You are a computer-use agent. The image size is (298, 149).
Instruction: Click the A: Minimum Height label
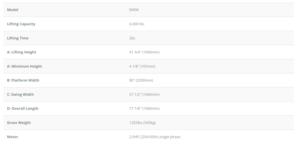(x=24, y=66)
